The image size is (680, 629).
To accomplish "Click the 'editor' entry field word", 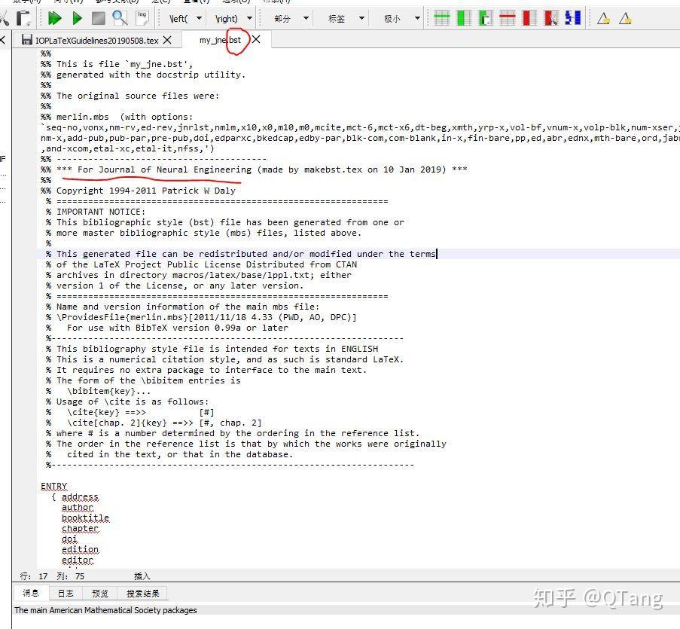I will click(78, 560).
